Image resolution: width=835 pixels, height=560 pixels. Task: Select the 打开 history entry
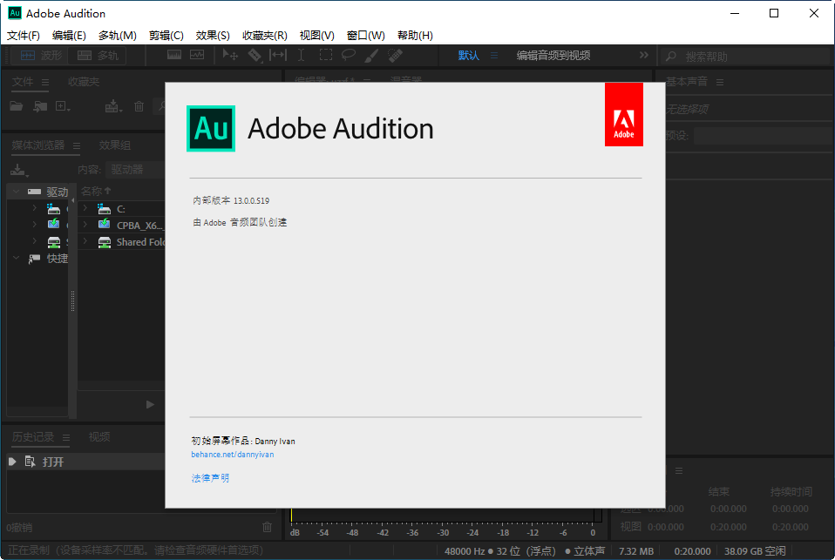coord(85,462)
